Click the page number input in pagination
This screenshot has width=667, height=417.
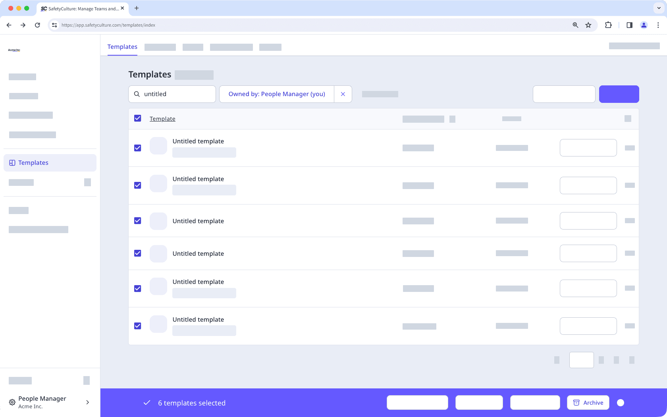(x=581, y=360)
